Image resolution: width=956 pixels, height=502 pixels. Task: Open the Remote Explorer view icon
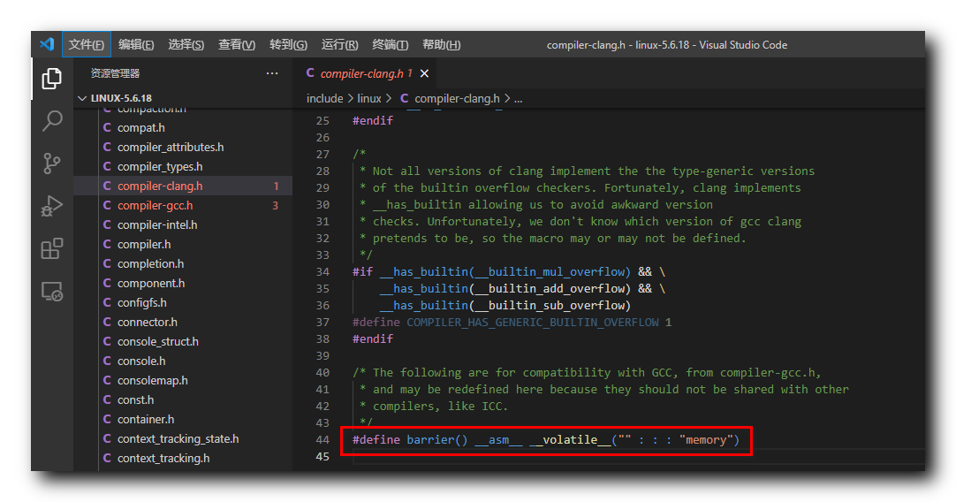coord(52,292)
